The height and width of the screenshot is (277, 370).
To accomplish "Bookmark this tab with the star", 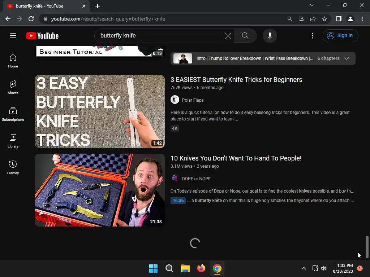I will [x=324, y=19].
